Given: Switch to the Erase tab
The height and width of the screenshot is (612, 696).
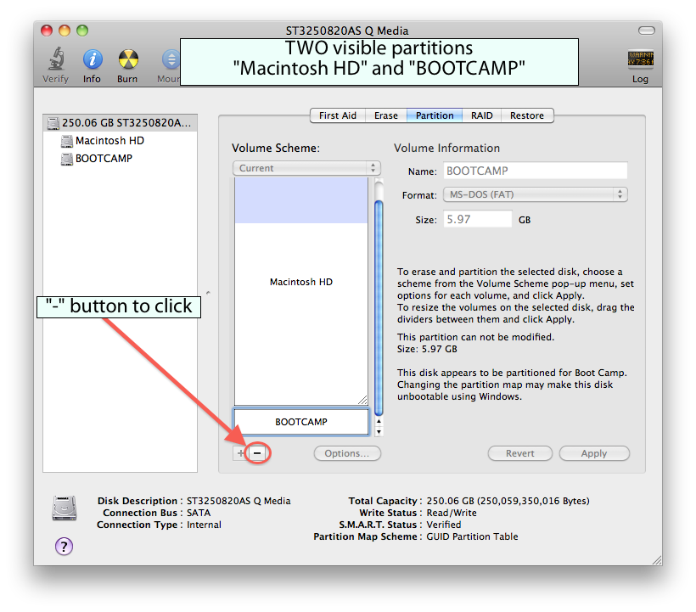Looking at the screenshot, I should pyautogui.click(x=385, y=115).
